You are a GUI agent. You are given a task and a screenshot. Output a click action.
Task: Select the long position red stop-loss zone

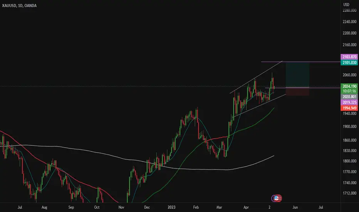coord(297,92)
